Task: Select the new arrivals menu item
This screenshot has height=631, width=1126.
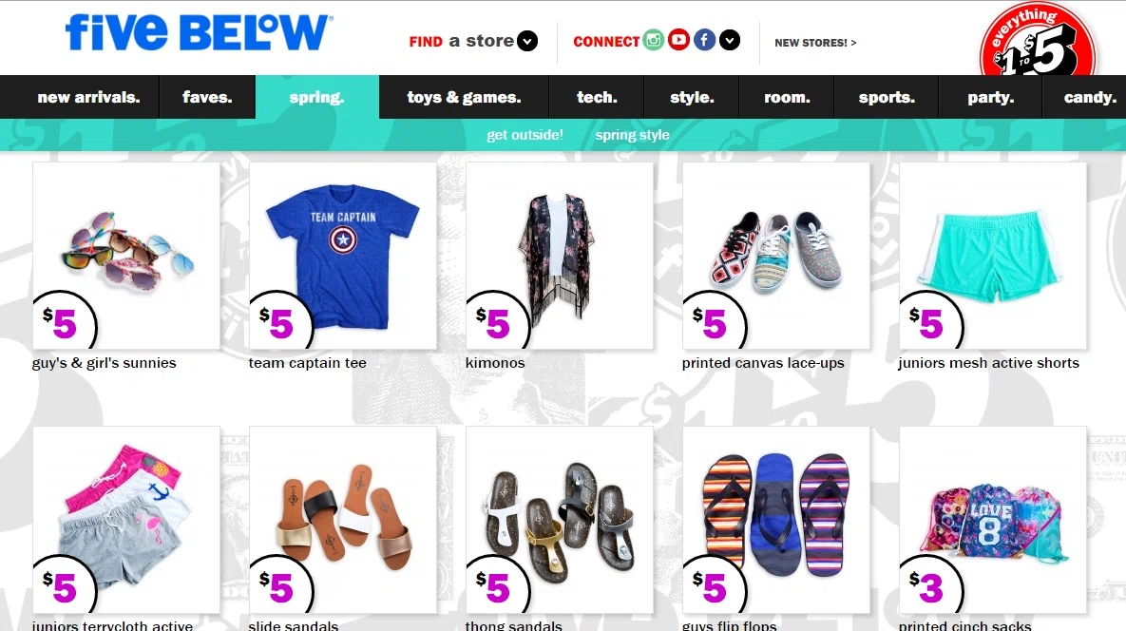Action: tap(89, 97)
